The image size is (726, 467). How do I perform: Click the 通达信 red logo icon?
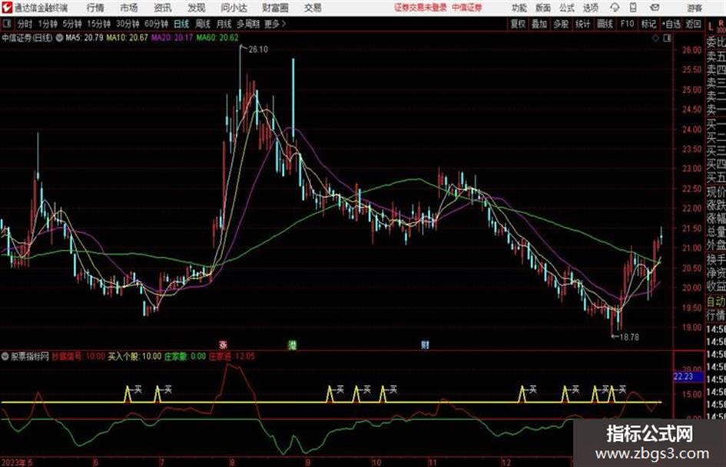6,8
